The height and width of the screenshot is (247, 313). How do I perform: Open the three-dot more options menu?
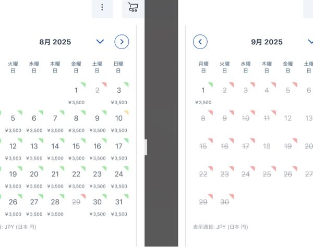click(102, 7)
